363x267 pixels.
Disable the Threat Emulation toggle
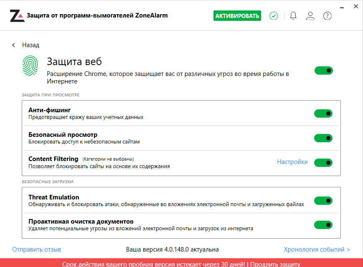click(x=323, y=200)
